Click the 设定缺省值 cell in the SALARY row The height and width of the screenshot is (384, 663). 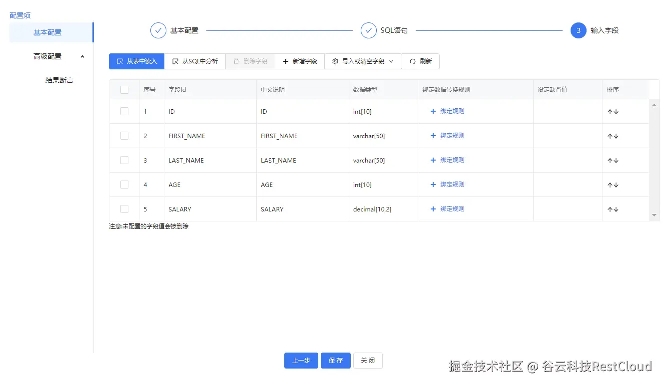pyautogui.click(x=568, y=209)
